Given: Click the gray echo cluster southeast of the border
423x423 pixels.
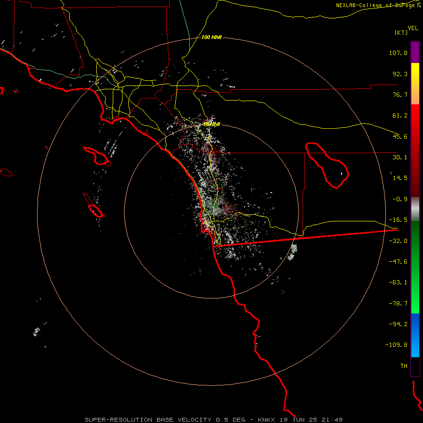Looking at the screenshot, I should pos(292,252).
